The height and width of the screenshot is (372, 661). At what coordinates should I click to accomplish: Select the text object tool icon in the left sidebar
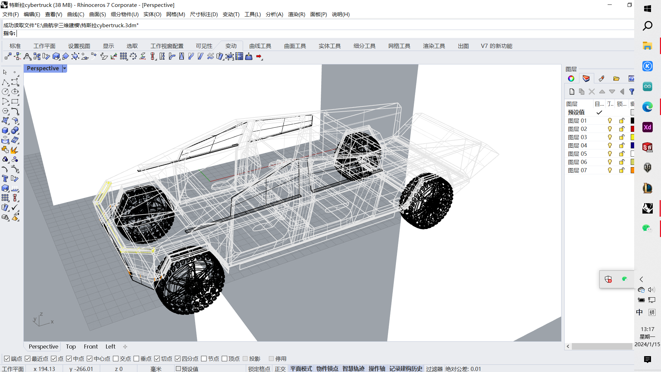(5, 178)
